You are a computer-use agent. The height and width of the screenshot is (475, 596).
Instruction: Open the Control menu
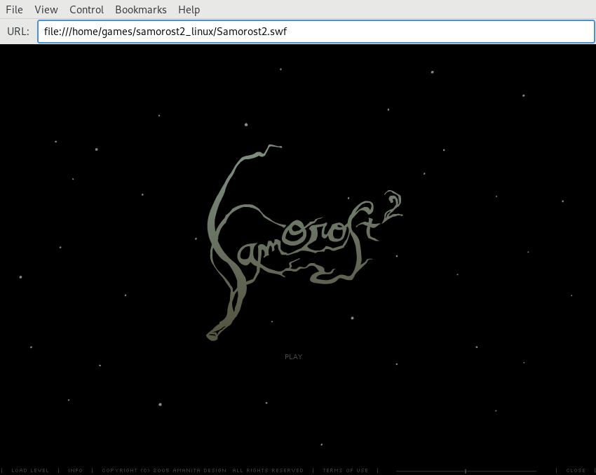pyautogui.click(x=86, y=10)
